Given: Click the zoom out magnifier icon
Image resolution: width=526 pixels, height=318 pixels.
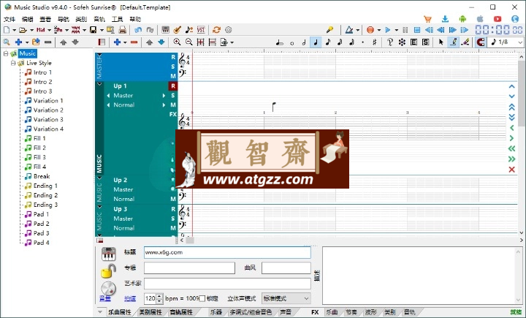Looking at the screenshot, I should click(x=189, y=42).
